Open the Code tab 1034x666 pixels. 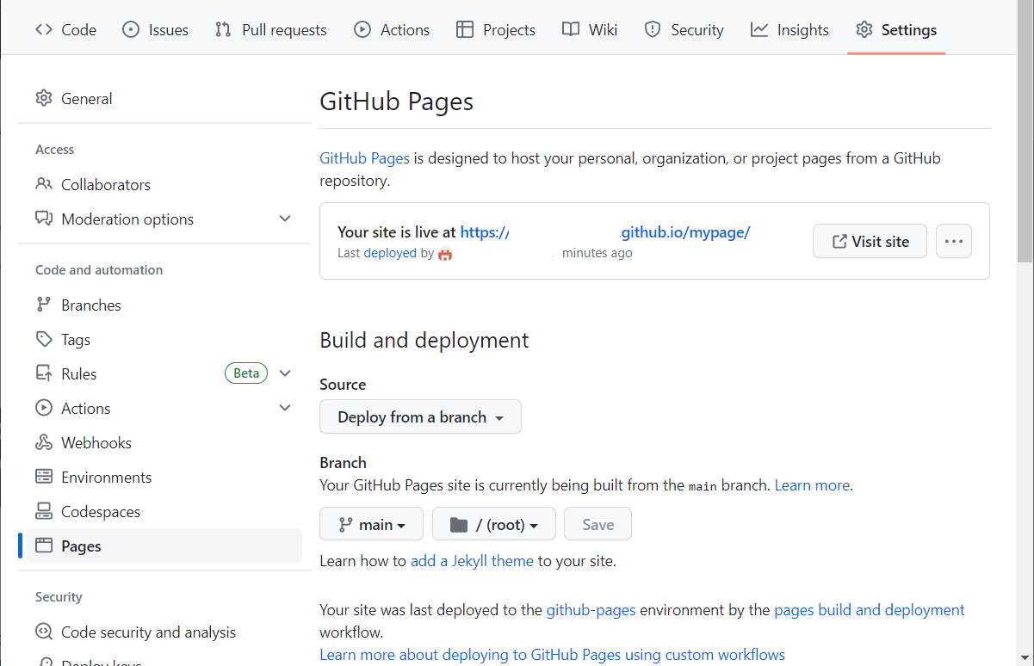pos(65,29)
